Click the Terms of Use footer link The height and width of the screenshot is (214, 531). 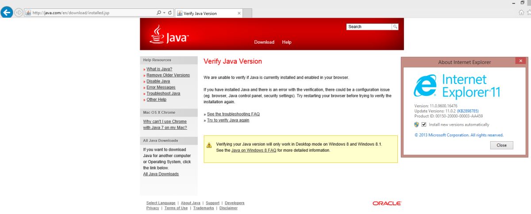pos(176,208)
